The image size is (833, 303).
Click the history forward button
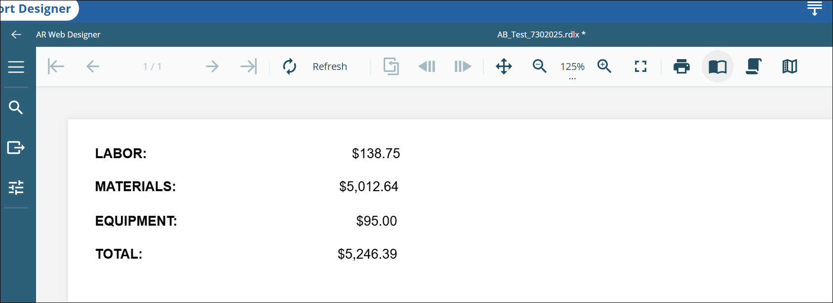463,67
